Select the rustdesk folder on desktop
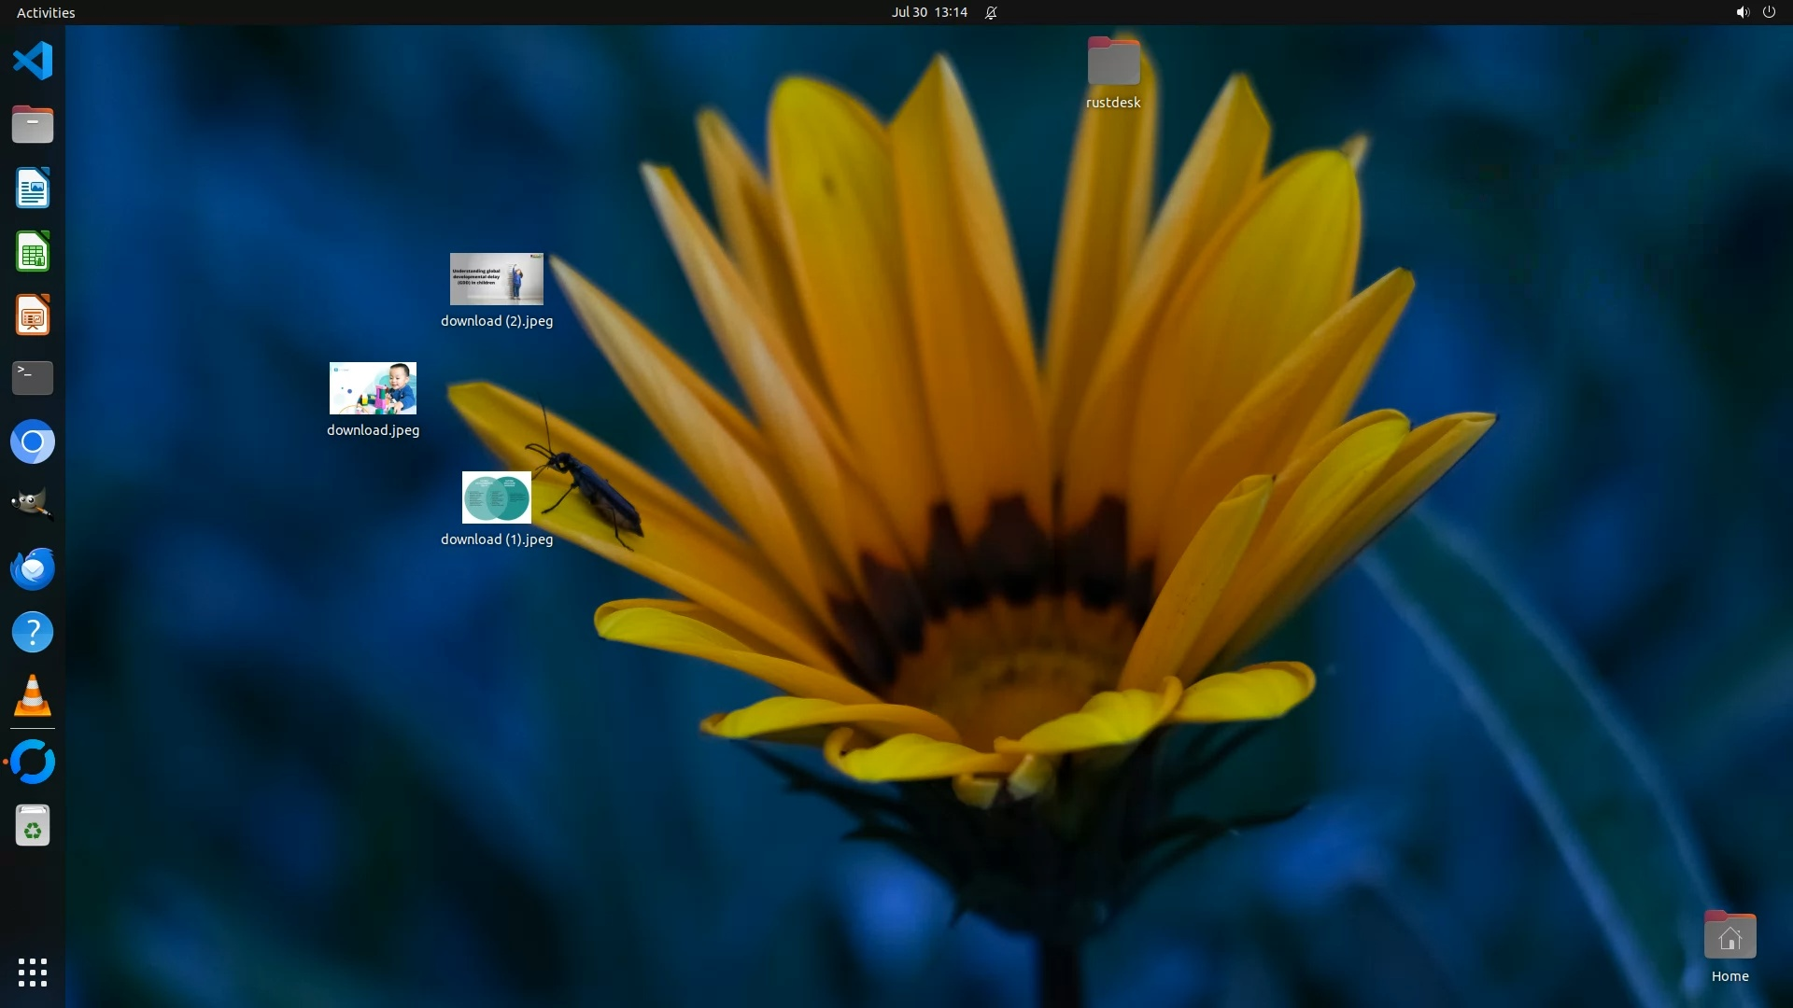Screen dimensions: 1793x1008 pos(1113,63)
